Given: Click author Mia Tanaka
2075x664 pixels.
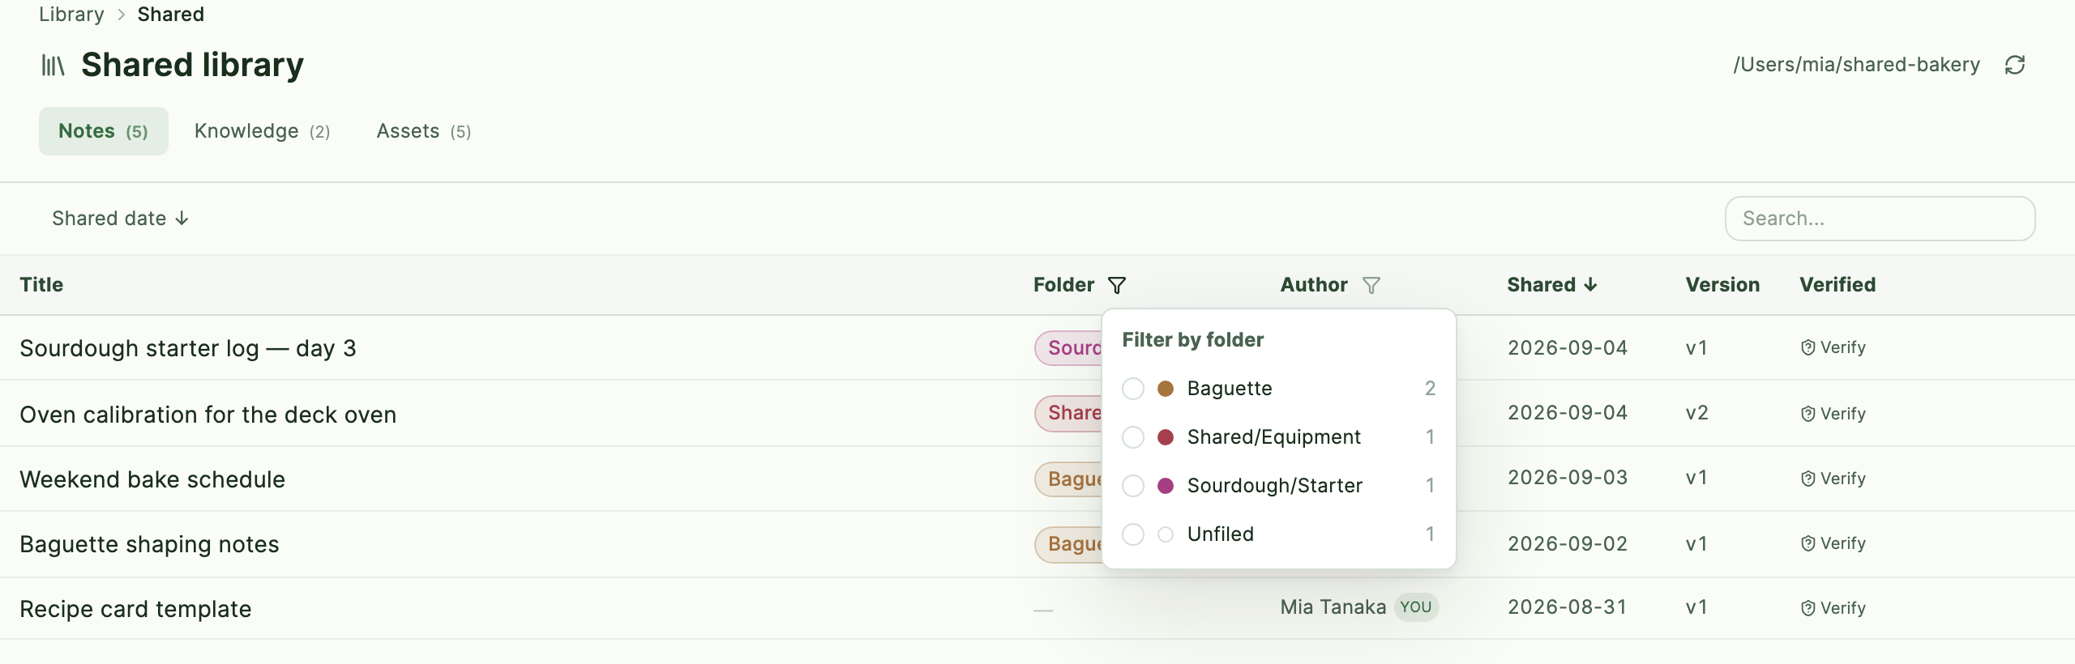Looking at the screenshot, I should (x=1333, y=607).
